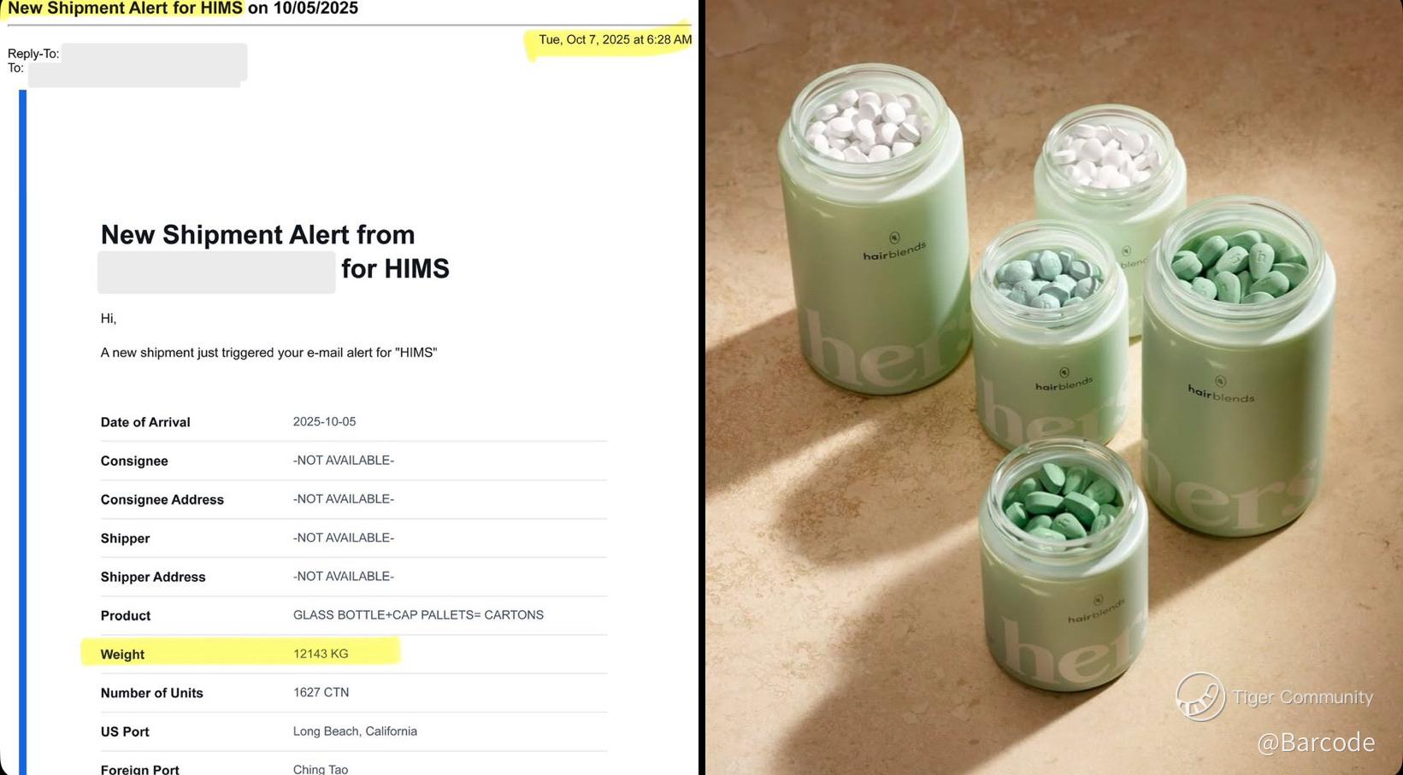Click the highlighted Weight label
This screenshot has width=1403, height=775.
[x=122, y=655]
